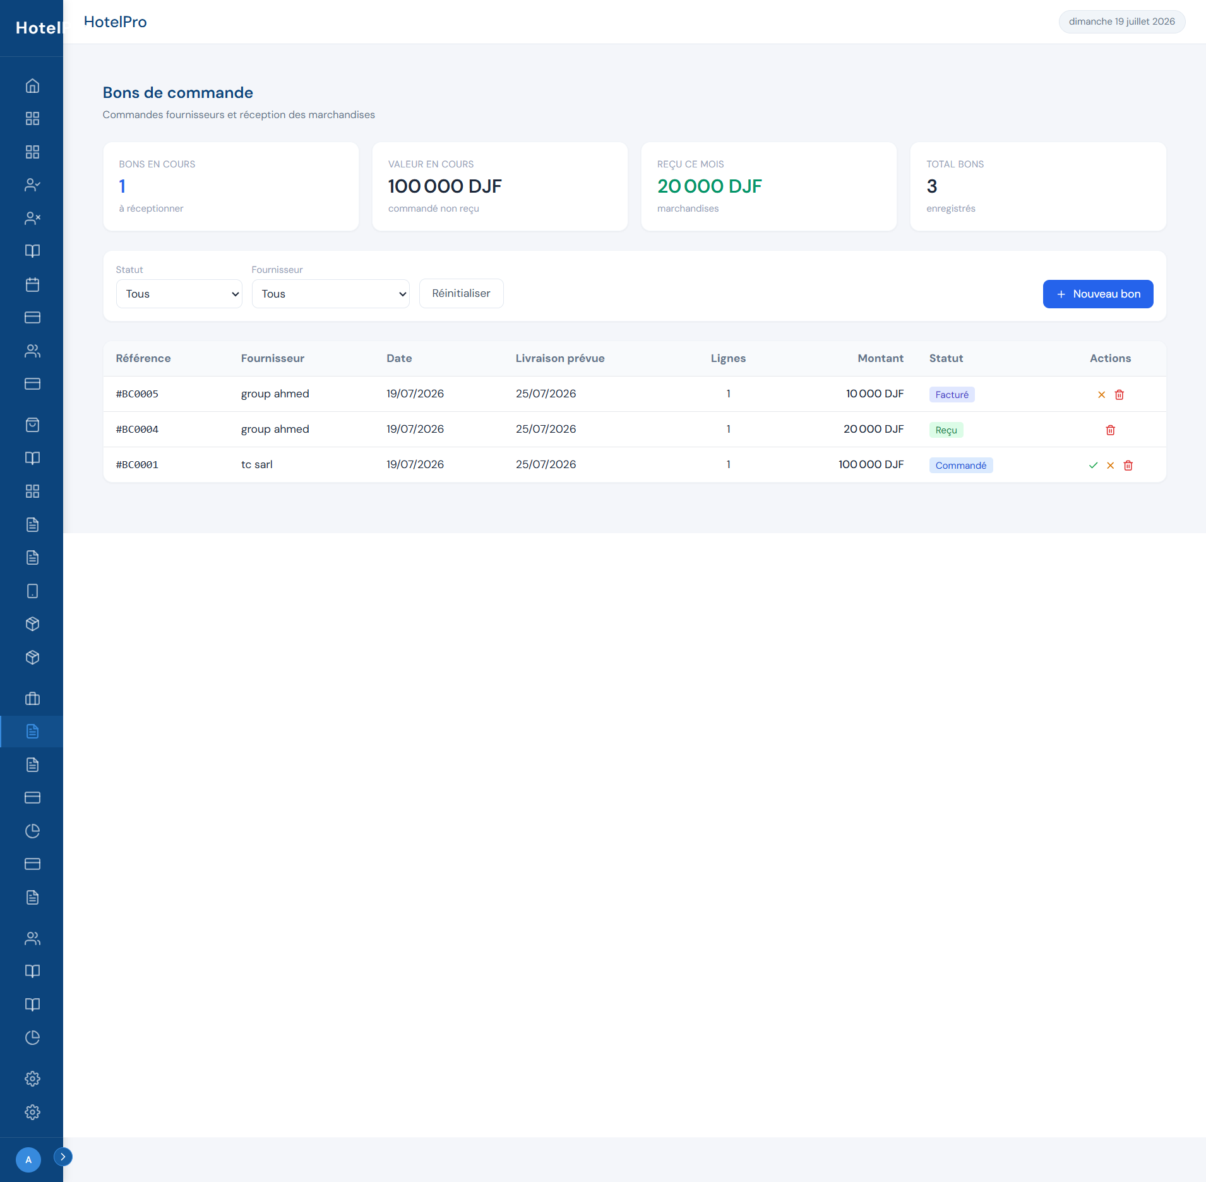Open the user-with-x icon in sidebar

point(32,219)
